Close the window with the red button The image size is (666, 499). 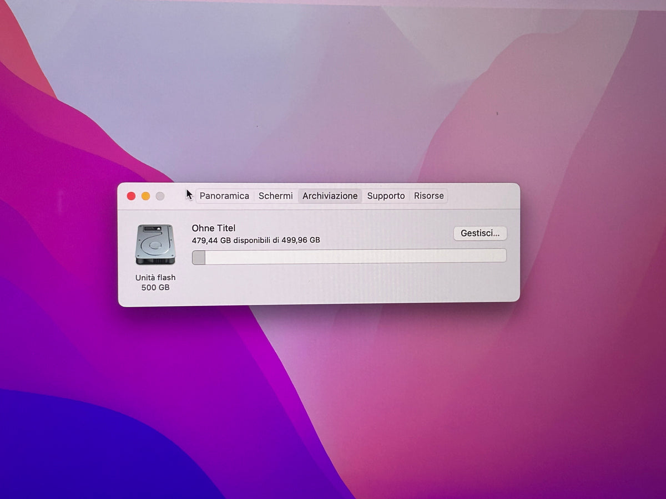pyautogui.click(x=131, y=196)
